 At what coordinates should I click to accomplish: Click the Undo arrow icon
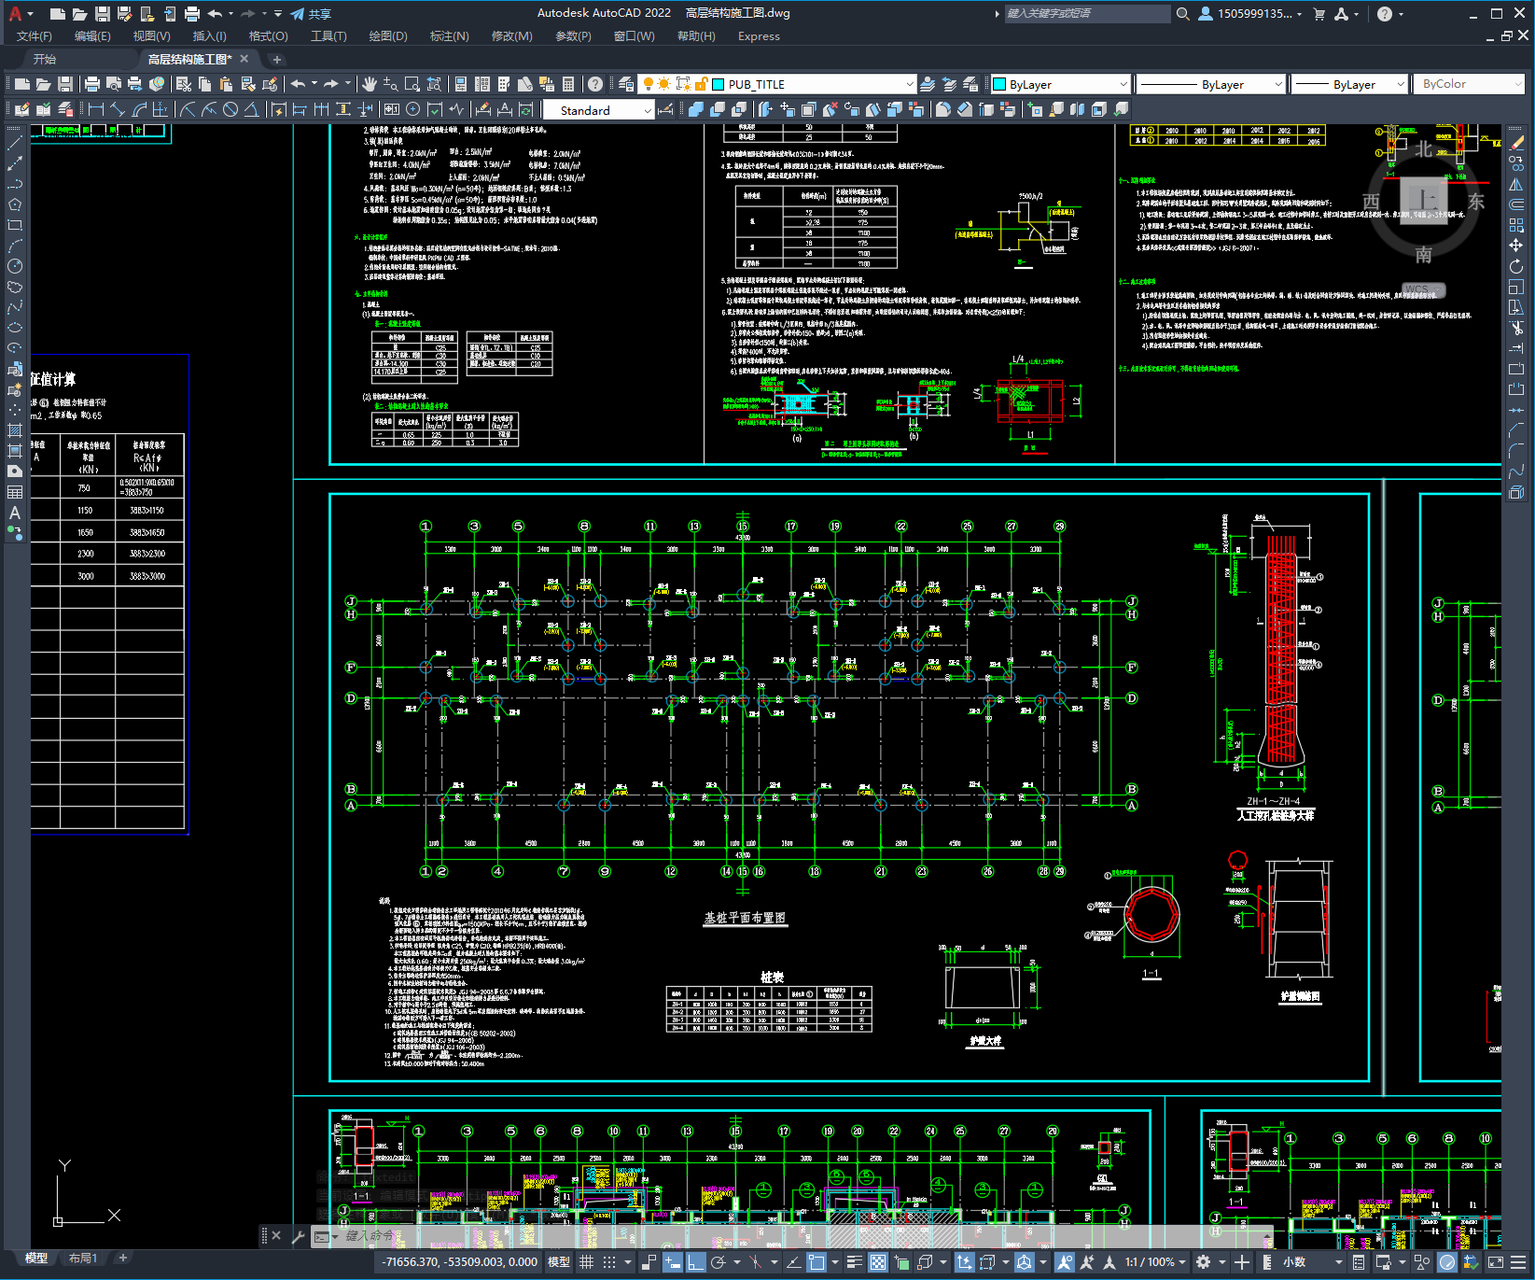pyautogui.click(x=297, y=84)
